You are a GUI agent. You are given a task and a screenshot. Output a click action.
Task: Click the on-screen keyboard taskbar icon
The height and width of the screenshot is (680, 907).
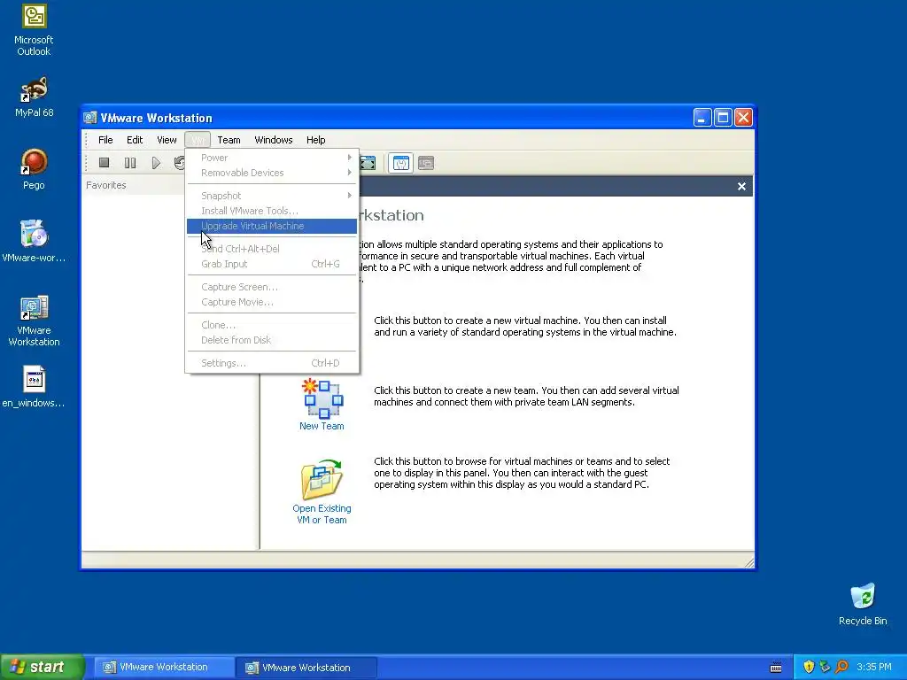(776, 668)
